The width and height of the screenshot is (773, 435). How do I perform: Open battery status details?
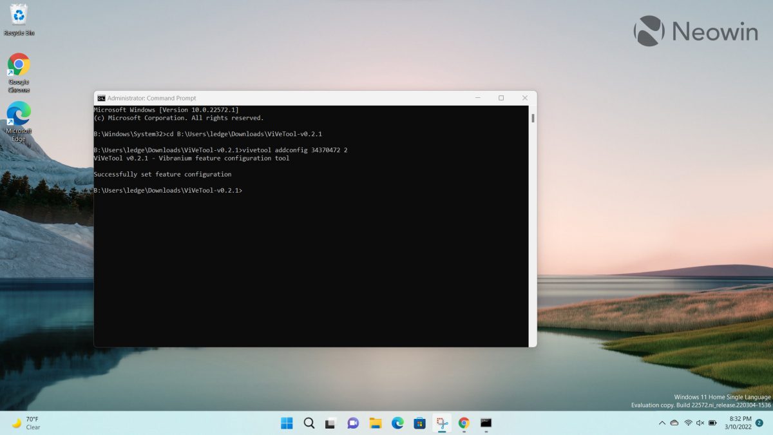pos(711,423)
